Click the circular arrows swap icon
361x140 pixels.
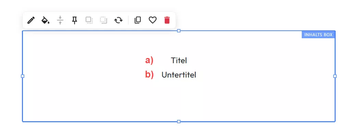click(119, 20)
